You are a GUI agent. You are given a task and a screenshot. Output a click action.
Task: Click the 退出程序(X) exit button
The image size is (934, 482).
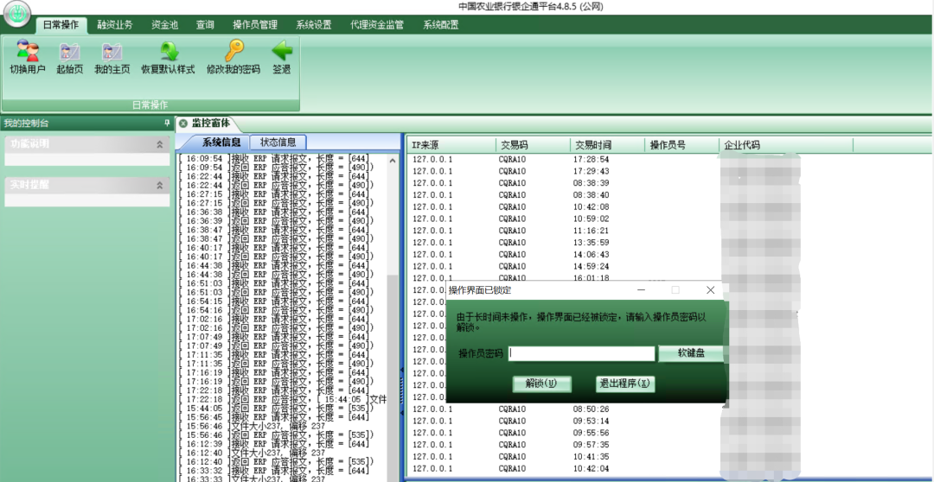click(624, 384)
